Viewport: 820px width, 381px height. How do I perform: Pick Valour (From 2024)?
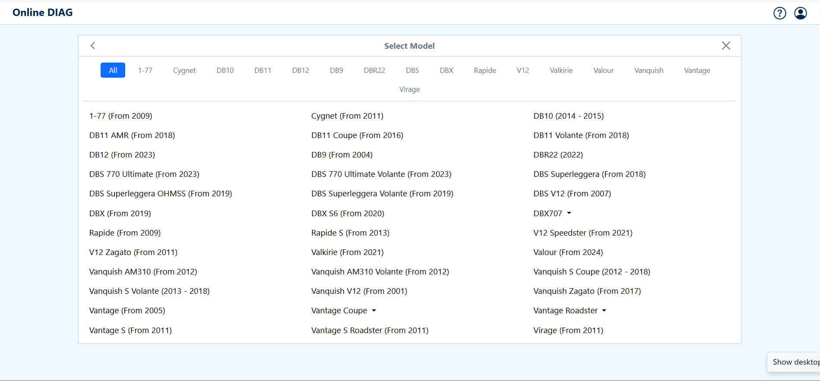click(x=568, y=252)
